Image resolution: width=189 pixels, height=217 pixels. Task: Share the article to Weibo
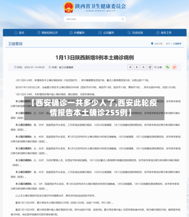[175, 67]
